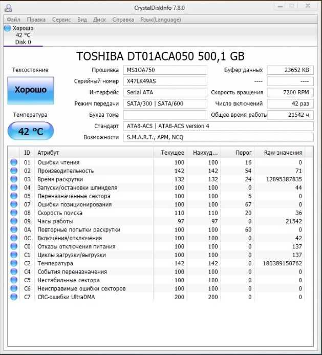Image resolution: width=322 pixels, height=355 pixels.
Task: Click status orb for row 03 Время раскрутки
Action: 14,179
